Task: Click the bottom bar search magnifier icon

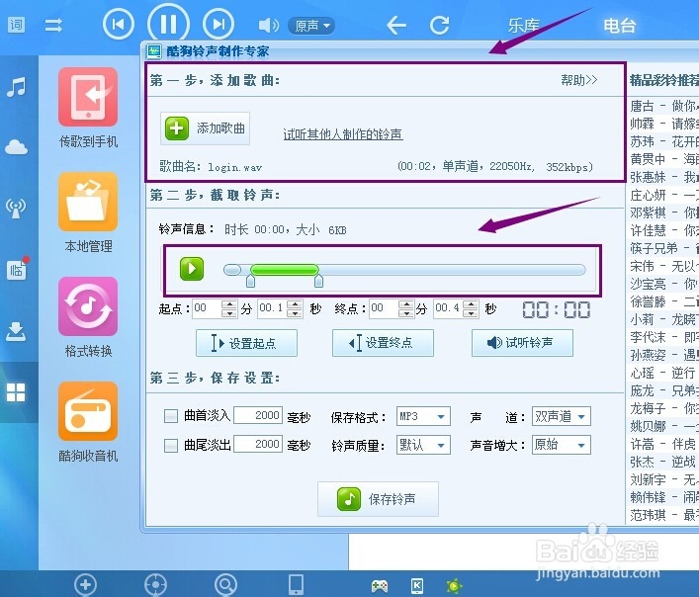Action: [x=225, y=585]
